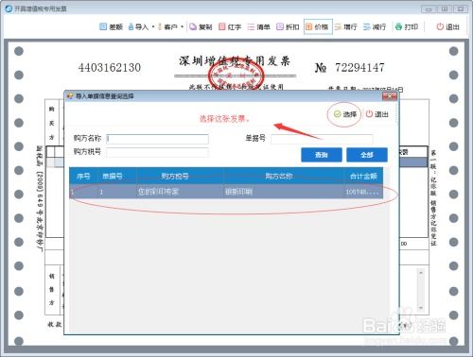Focus the 购方名称 buyer name field
This screenshot has height=357, width=473.
157,139
